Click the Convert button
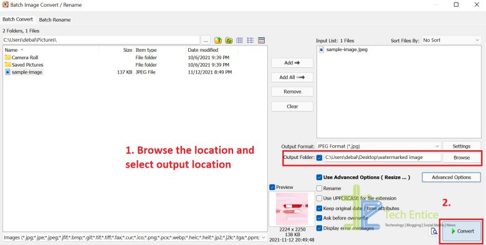486x245 pixels. 462,231
